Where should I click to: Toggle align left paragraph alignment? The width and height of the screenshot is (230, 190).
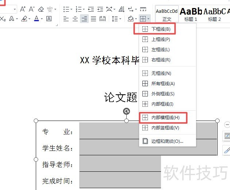pos(66,19)
